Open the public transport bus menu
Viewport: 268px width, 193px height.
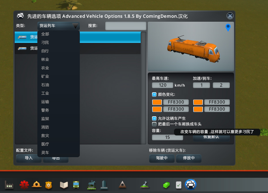tap(76, 185)
